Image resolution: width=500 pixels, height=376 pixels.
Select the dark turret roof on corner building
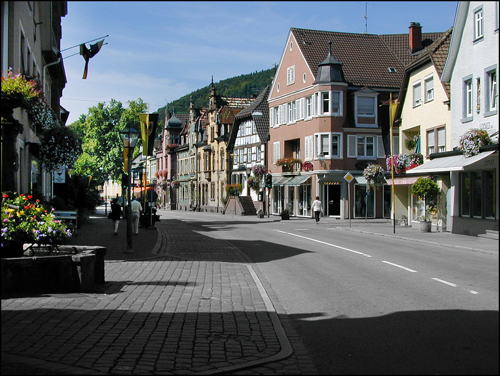tap(330, 68)
